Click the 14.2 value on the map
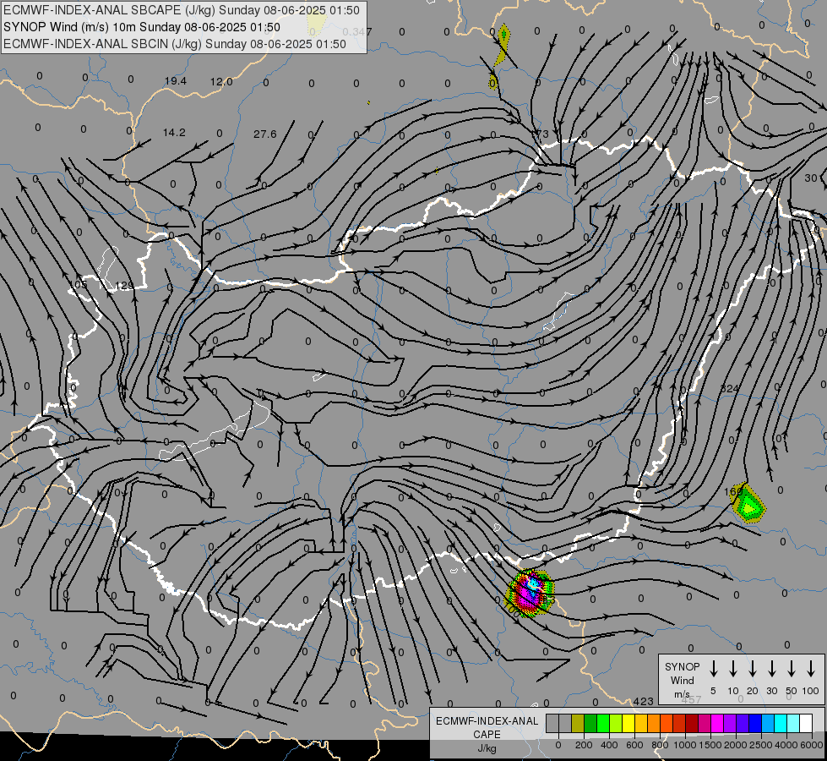 point(174,133)
